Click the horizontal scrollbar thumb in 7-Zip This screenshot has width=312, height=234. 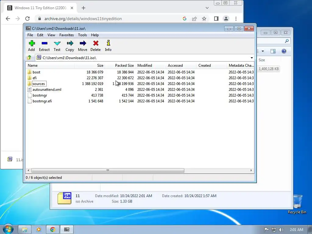108,170
